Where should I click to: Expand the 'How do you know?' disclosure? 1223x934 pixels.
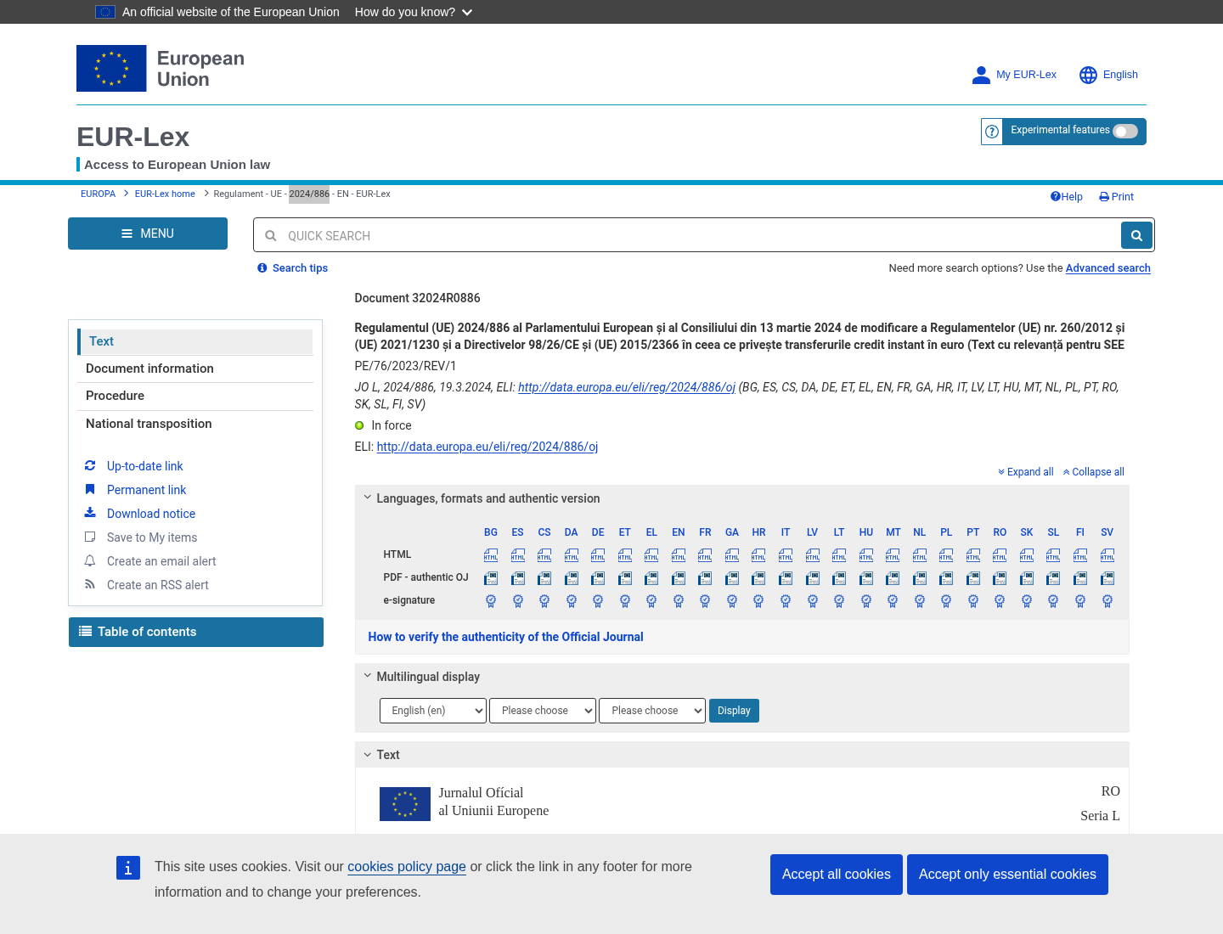coord(414,12)
